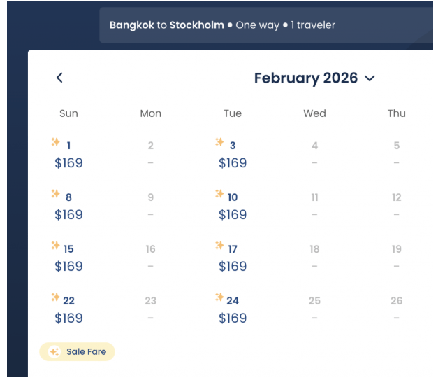Click the sparkle icon beside February 15
Viewport: 445px width, 378px height.
coord(56,245)
